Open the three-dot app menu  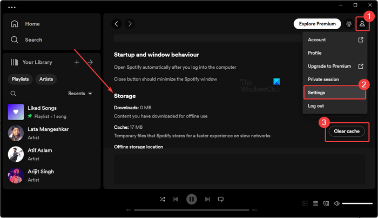pos(12,8)
